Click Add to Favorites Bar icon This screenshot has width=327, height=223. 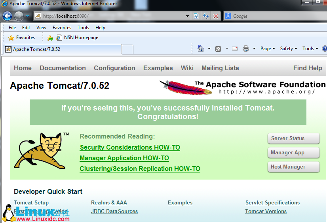(50, 37)
